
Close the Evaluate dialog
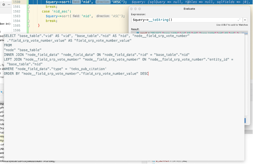pos(131,9)
